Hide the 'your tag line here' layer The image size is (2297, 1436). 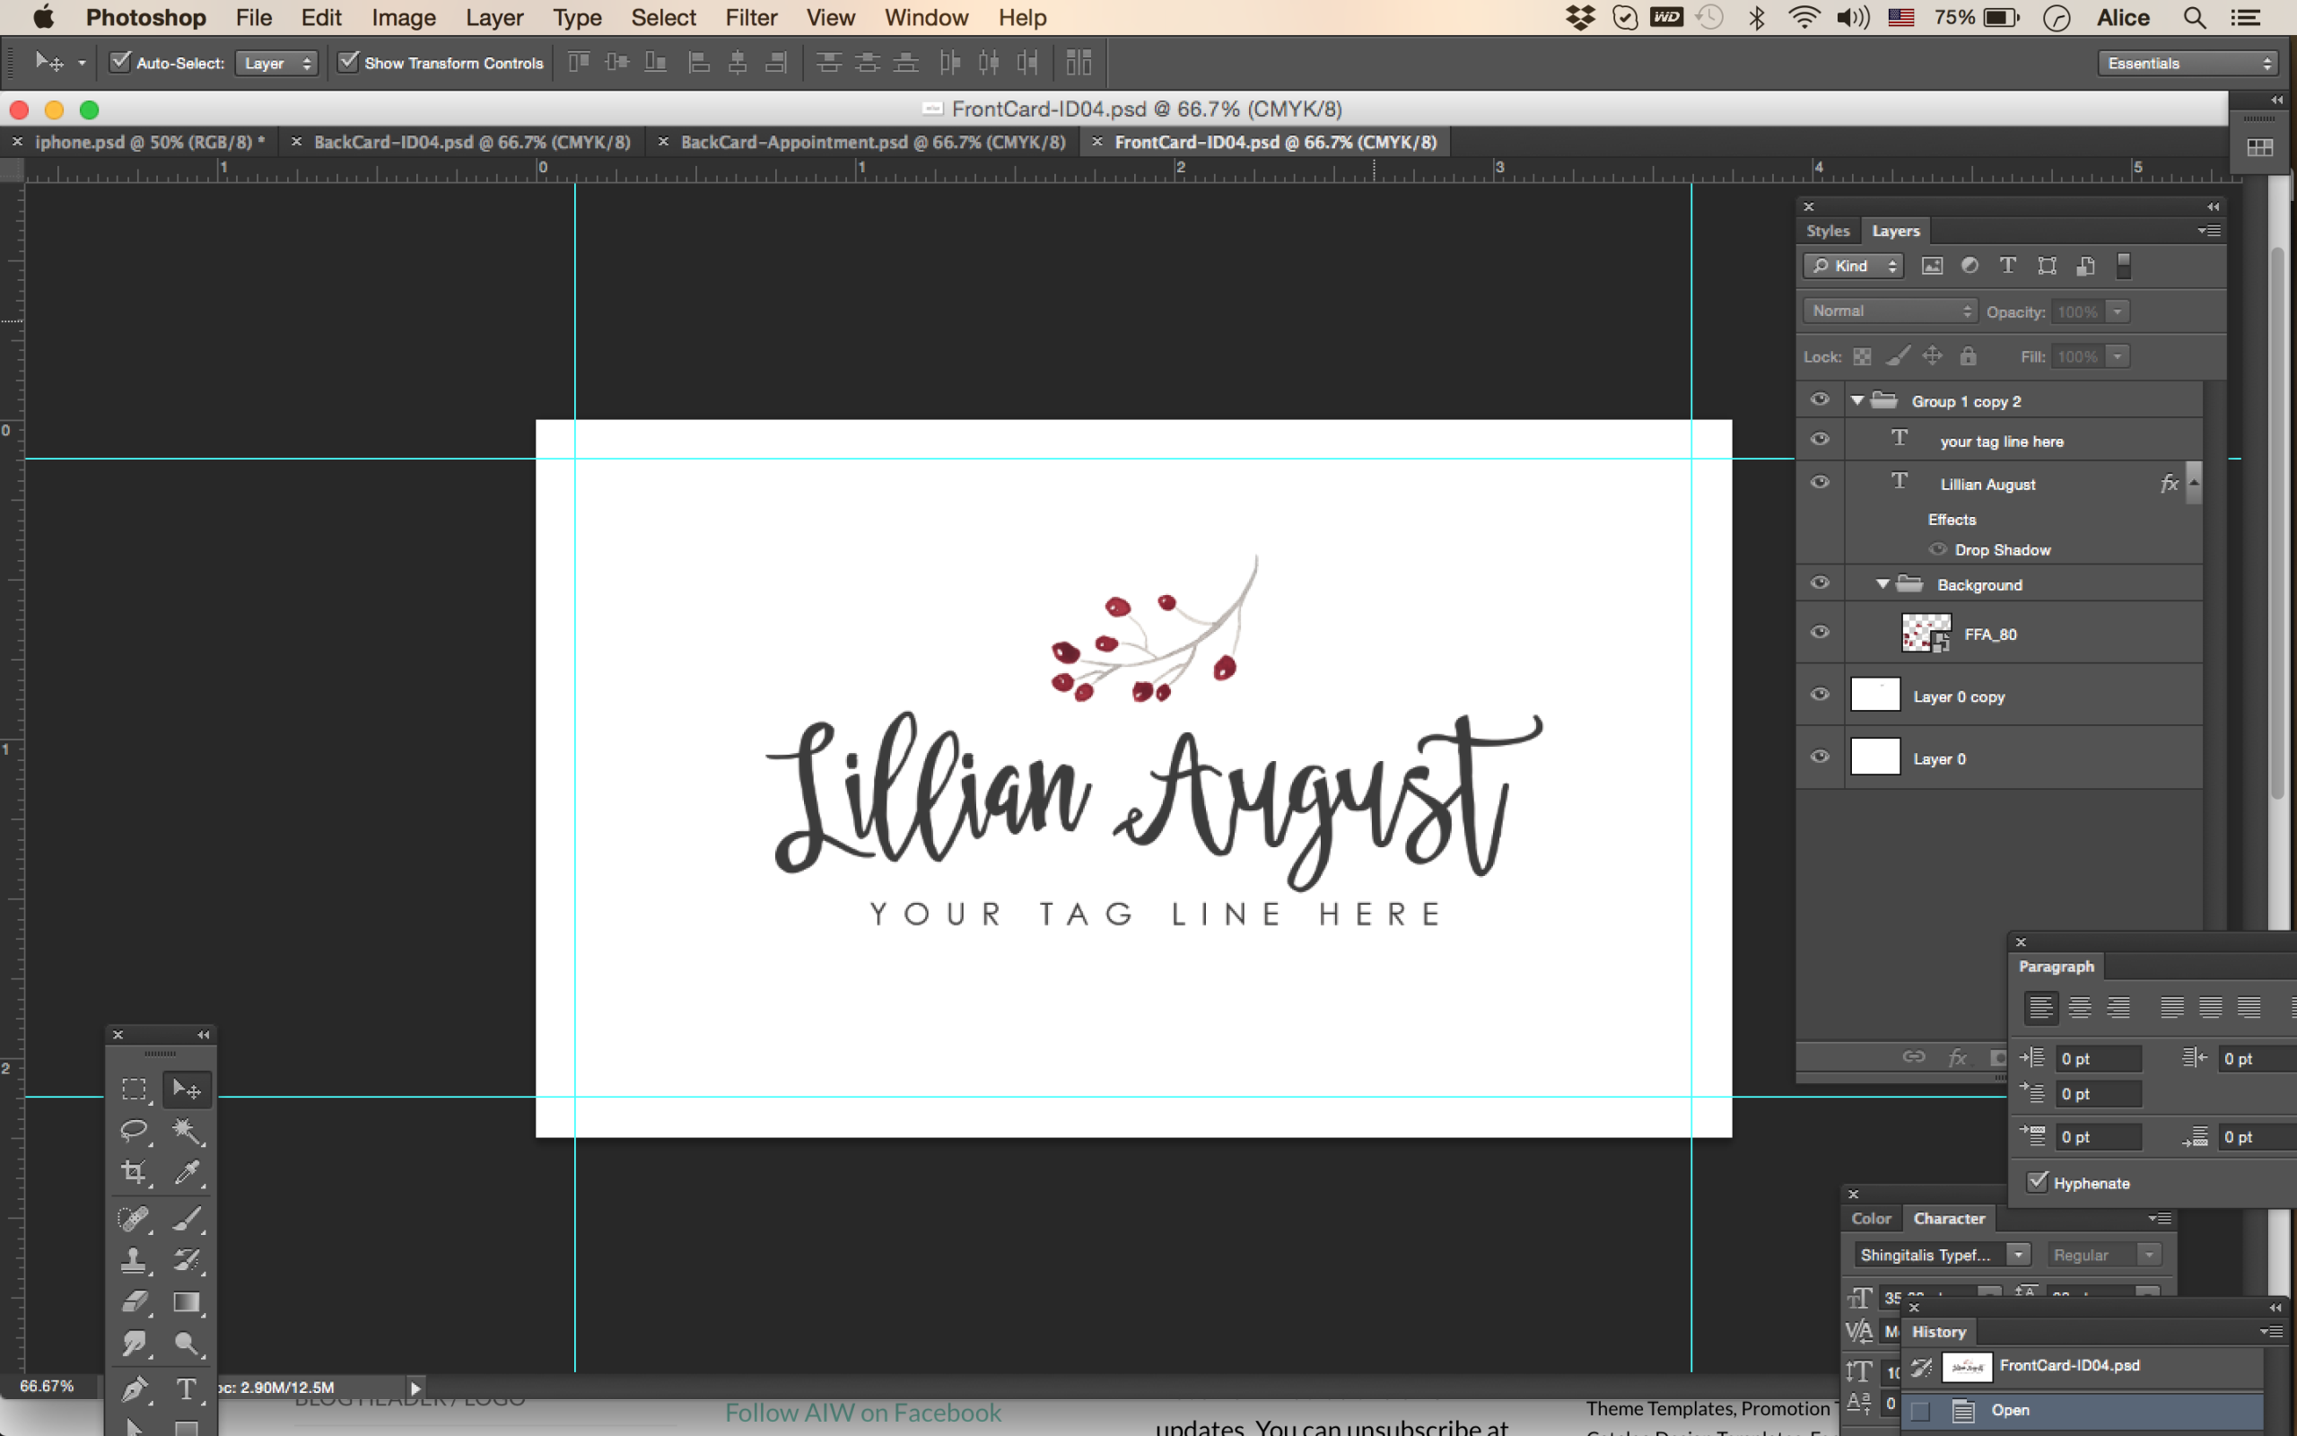(x=1819, y=440)
